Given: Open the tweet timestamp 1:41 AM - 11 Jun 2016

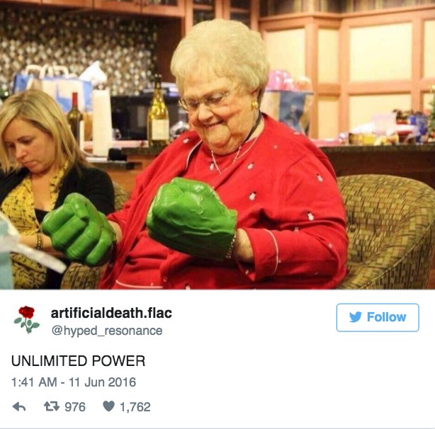Looking at the screenshot, I should [x=74, y=382].
